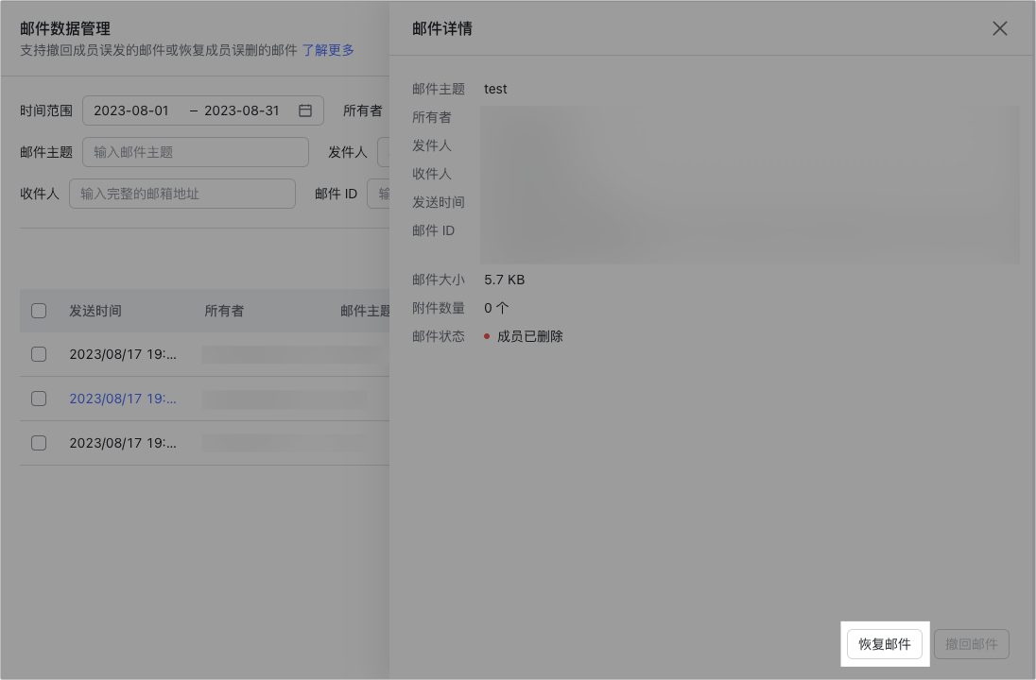The width and height of the screenshot is (1036, 680).
Task: Tick the third email row checkbox
Action: pos(39,443)
